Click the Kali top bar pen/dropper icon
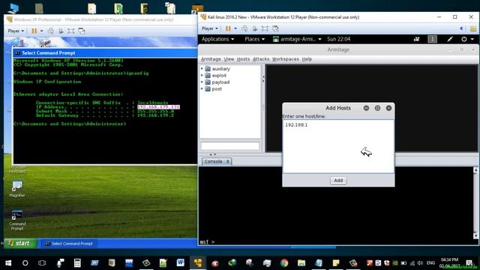 (x=450, y=39)
